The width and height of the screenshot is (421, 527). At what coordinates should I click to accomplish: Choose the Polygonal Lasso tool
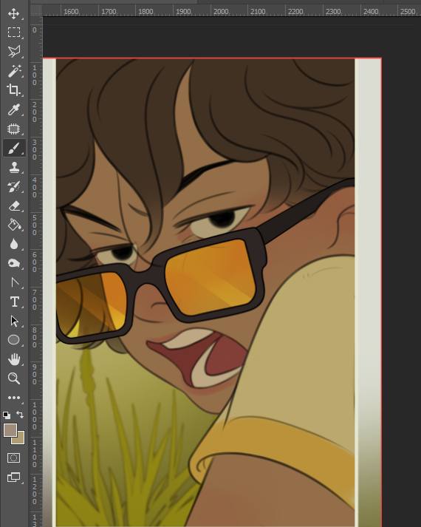14,52
